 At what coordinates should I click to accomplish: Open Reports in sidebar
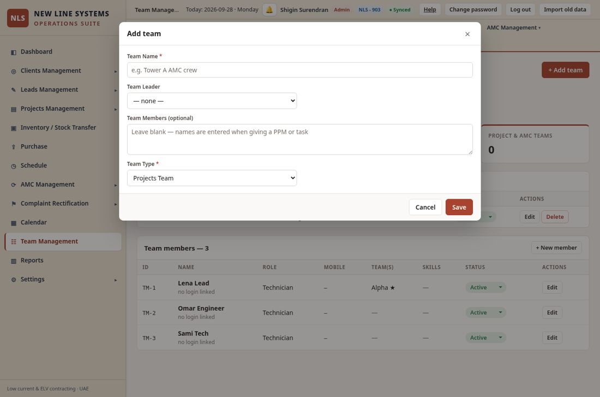pos(63,260)
